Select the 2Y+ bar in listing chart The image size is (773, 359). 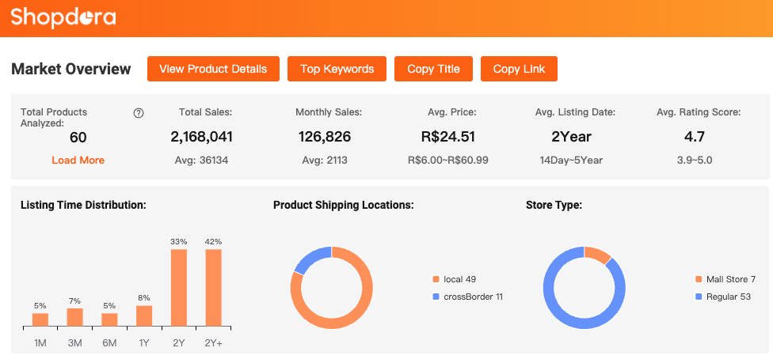(213, 288)
